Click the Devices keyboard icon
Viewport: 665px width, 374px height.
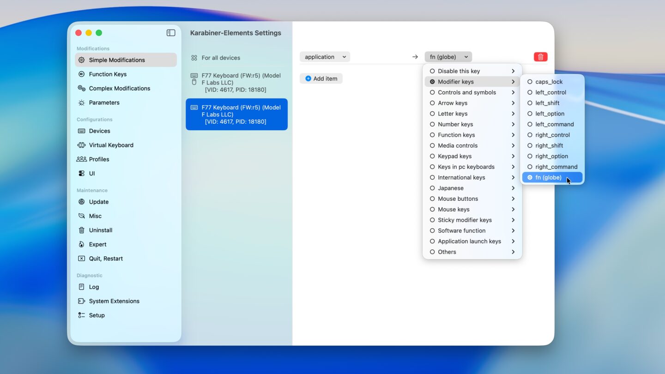tap(82, 131)
